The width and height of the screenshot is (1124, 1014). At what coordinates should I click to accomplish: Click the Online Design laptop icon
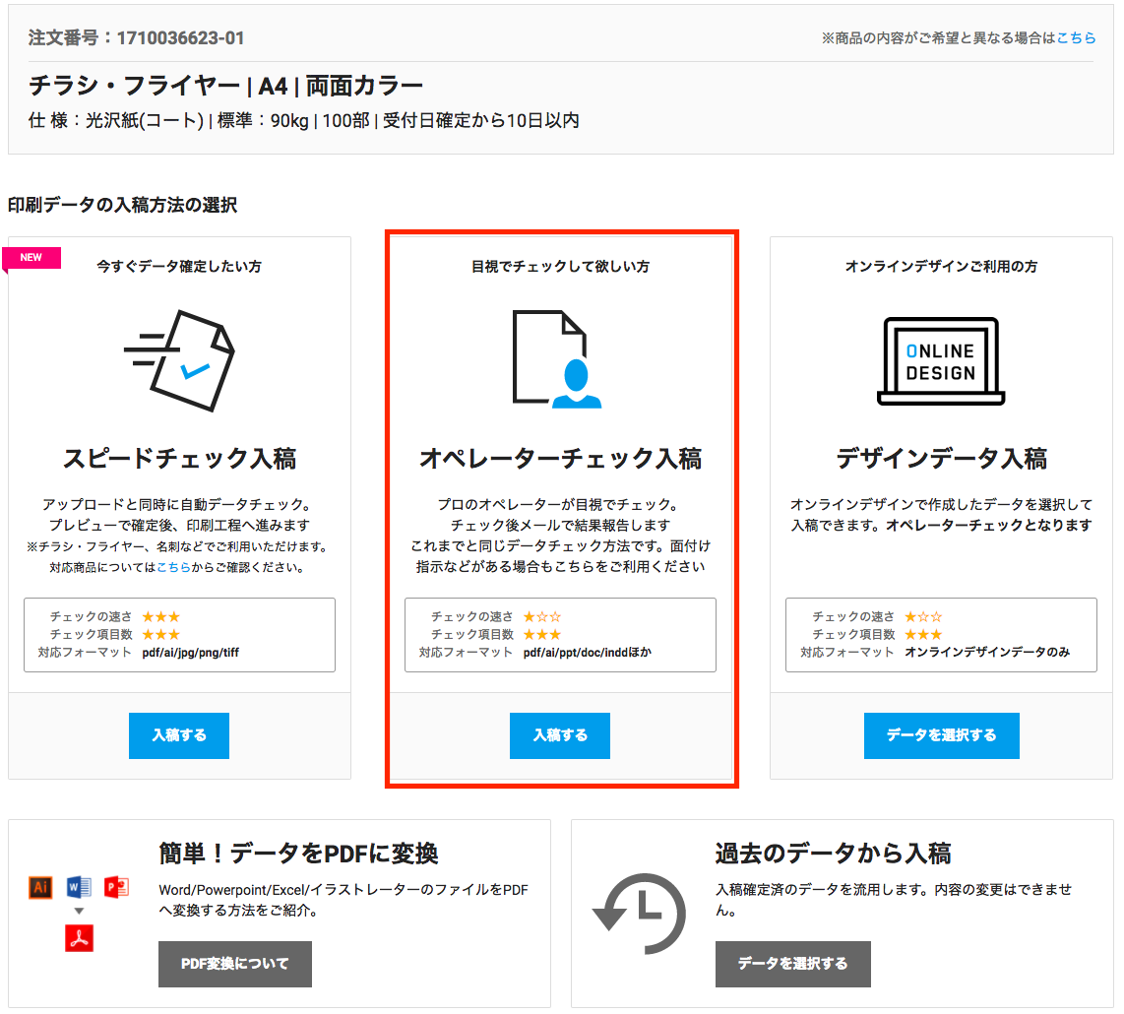pos(940,361)
